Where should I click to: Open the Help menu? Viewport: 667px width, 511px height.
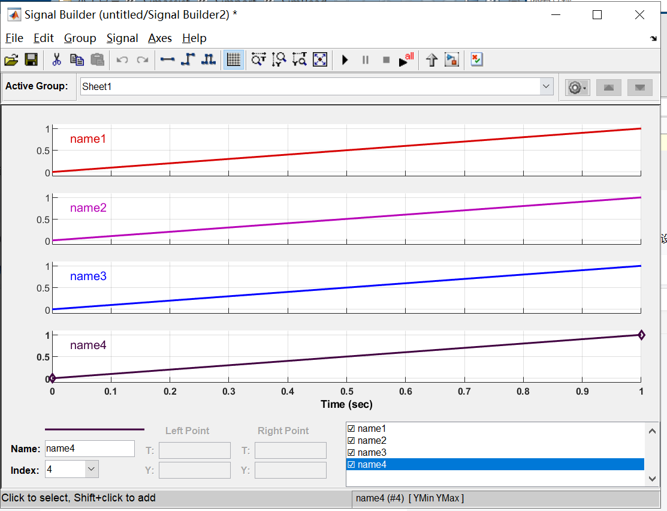pos(194,38)
